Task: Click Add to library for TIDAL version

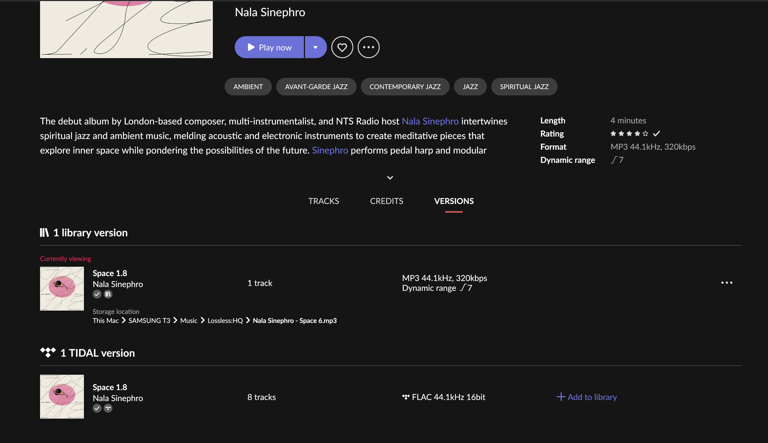Action: [587, 397]
